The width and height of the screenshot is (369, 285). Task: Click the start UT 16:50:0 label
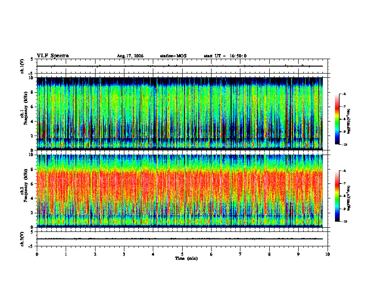(x=225, y=56)
